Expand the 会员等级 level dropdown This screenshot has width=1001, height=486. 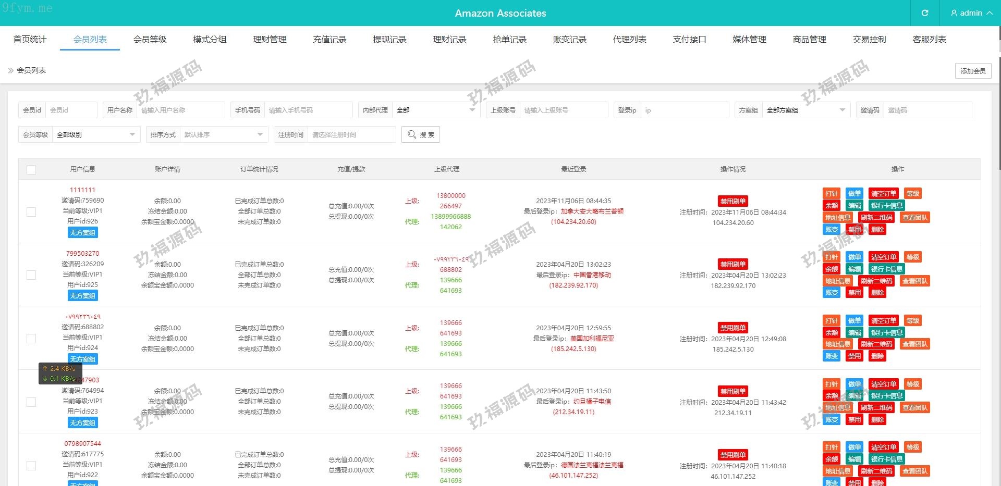click(x=96, y=135)
